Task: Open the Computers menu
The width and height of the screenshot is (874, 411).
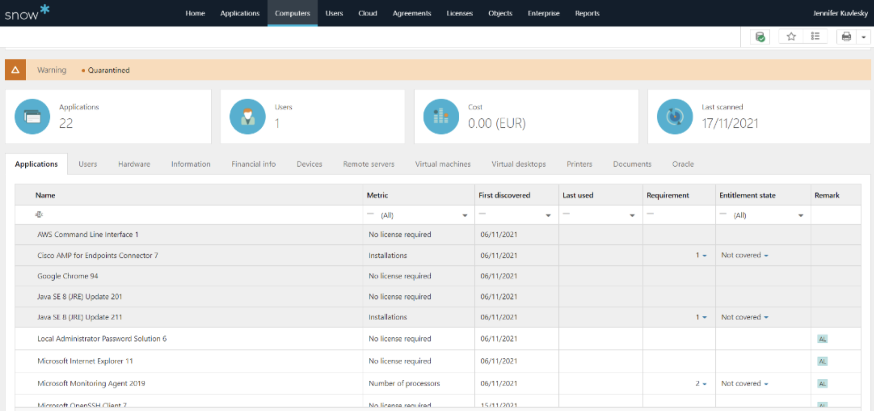Action: [x=292, y=13]
